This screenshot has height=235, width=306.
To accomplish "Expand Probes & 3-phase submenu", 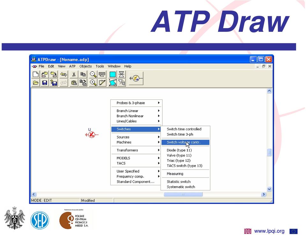I will point(137,103).
